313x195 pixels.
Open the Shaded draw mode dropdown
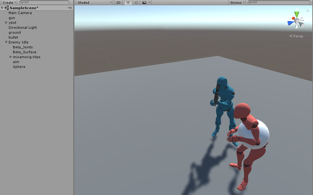coord(95,2)
